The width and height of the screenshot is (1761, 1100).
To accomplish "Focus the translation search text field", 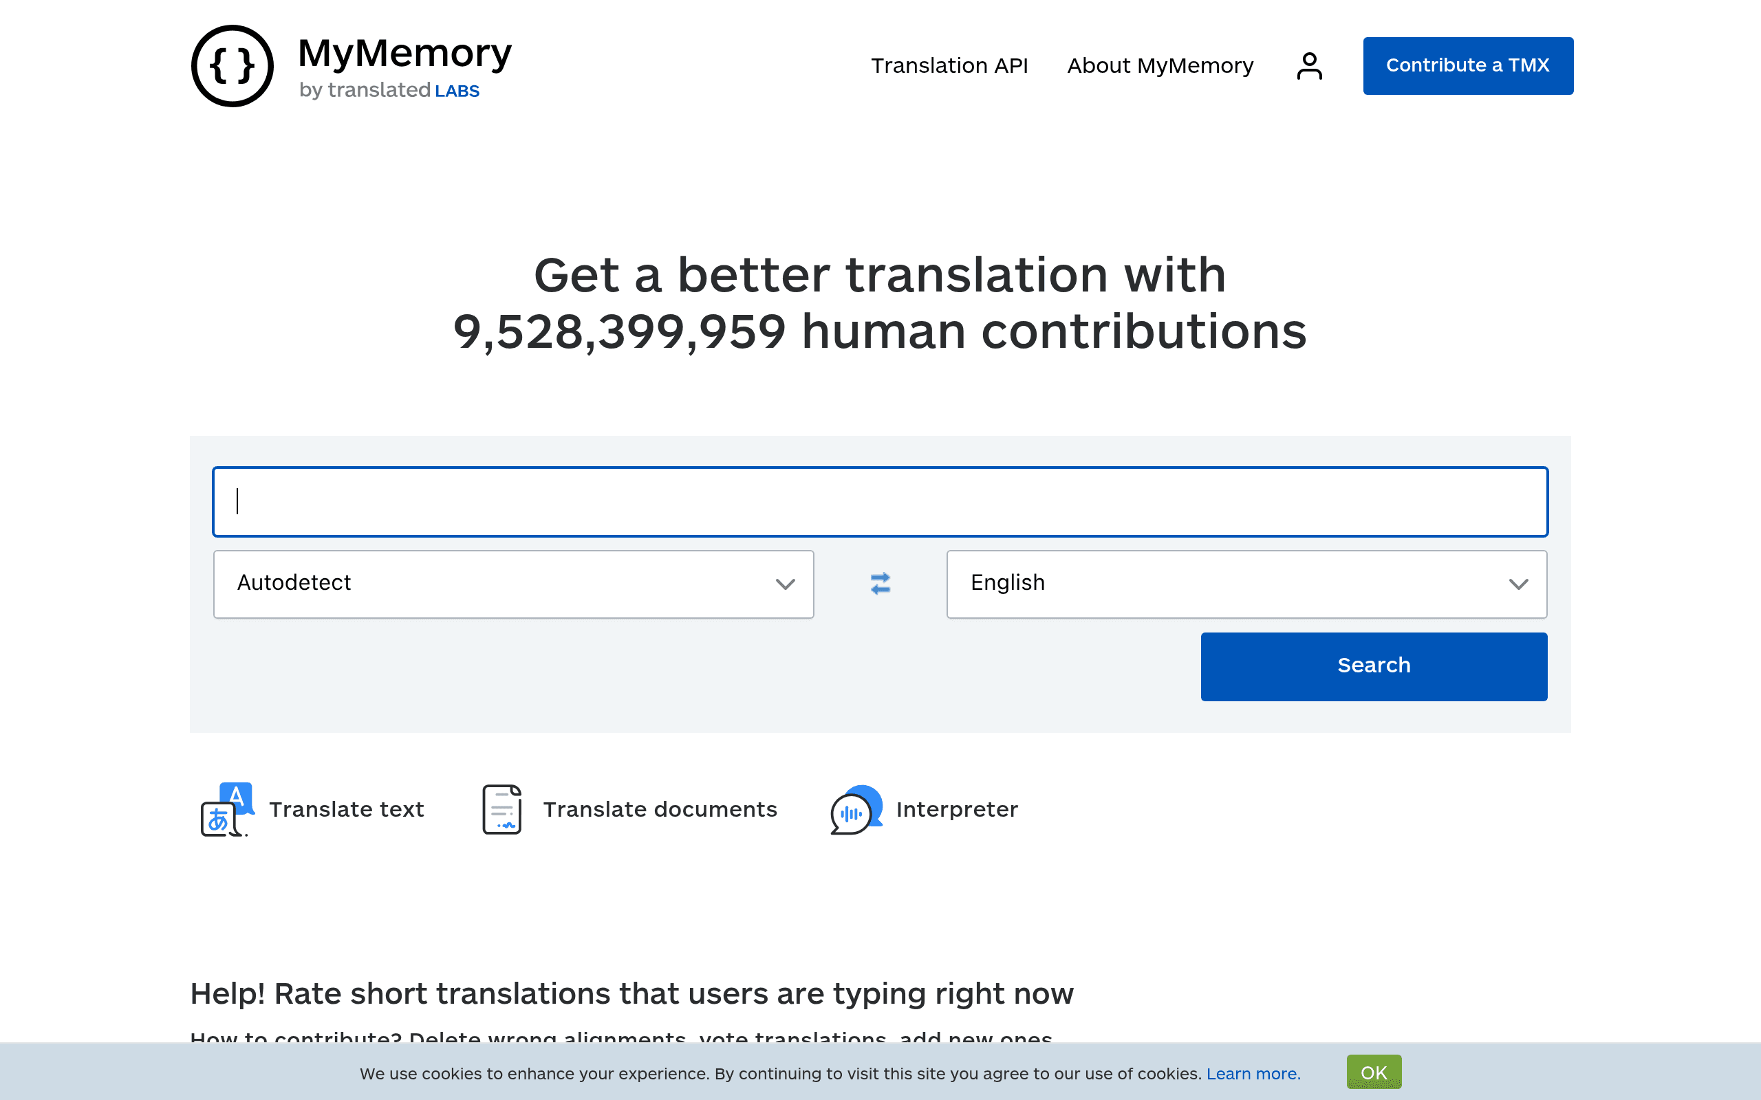I will (x=880, y=502).
